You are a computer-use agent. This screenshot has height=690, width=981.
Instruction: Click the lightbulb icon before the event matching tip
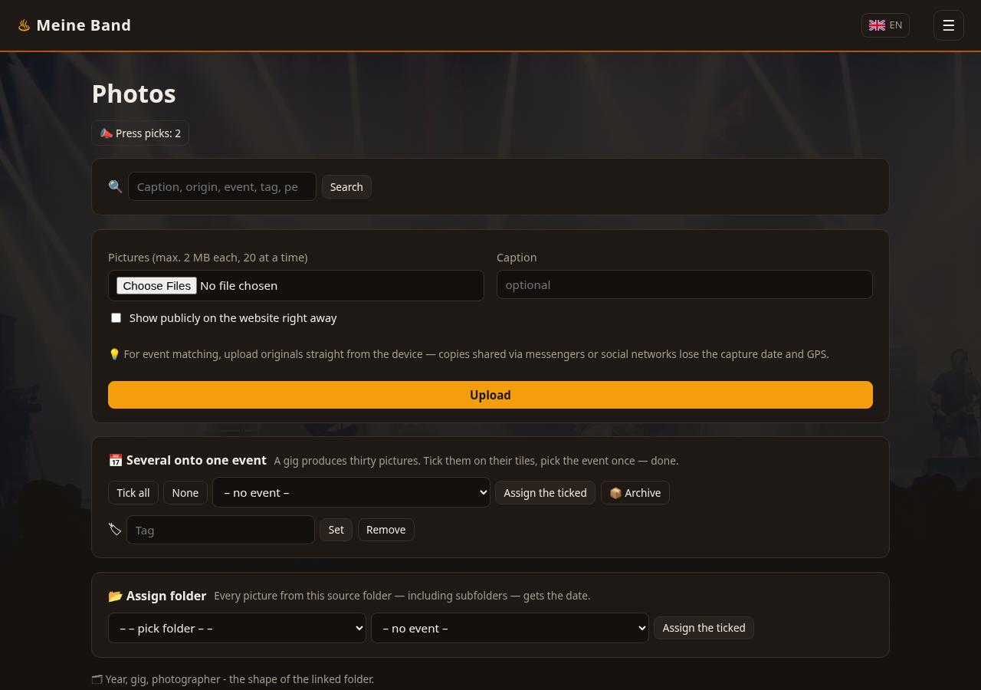[114, 354]
